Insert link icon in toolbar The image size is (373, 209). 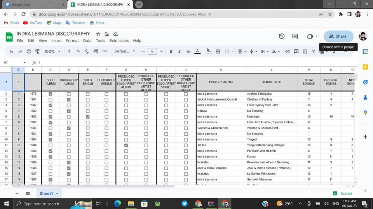click(288, 51)
